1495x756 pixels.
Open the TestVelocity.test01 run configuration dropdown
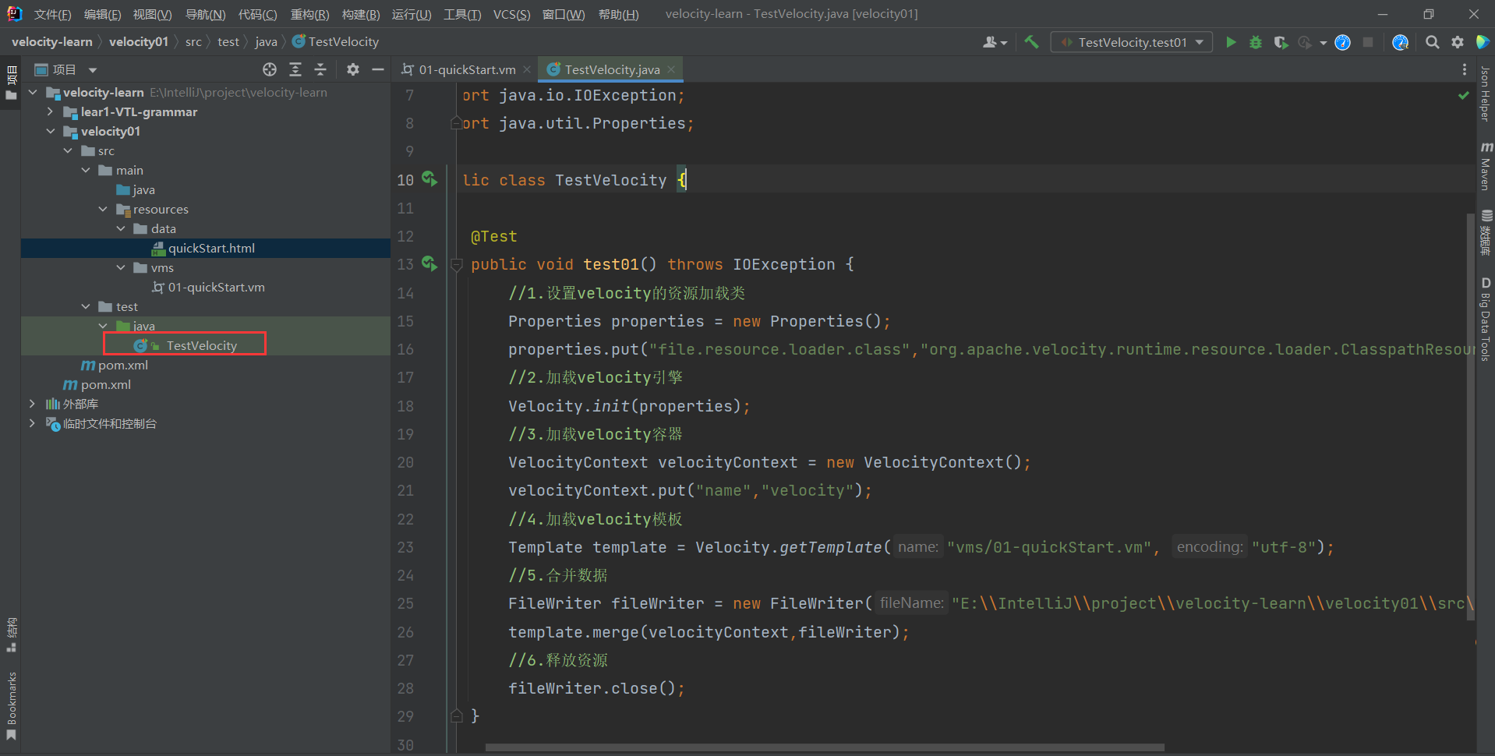(x=1132, y=42)
